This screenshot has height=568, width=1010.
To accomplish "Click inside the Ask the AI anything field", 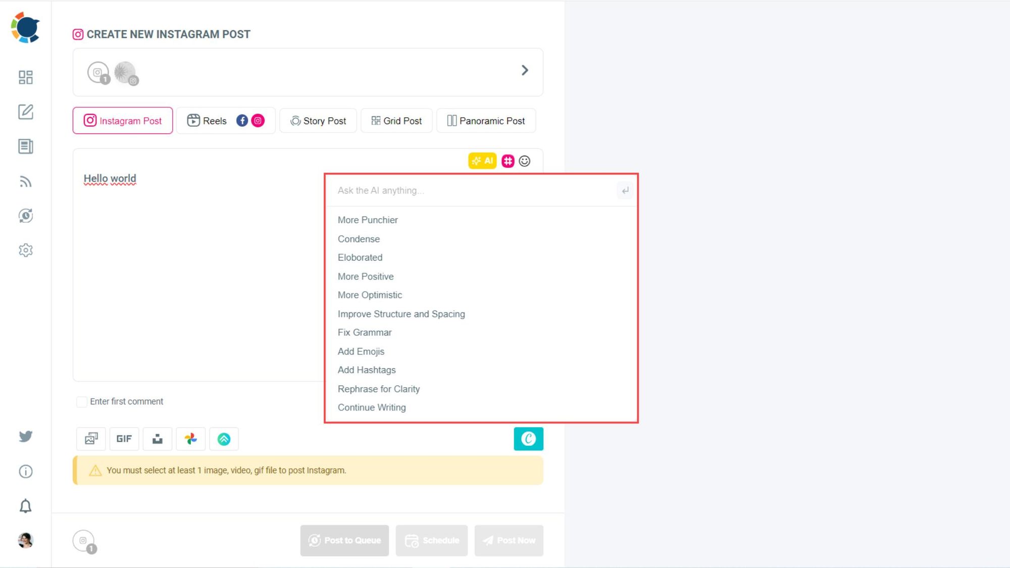I will click(454, 190).
